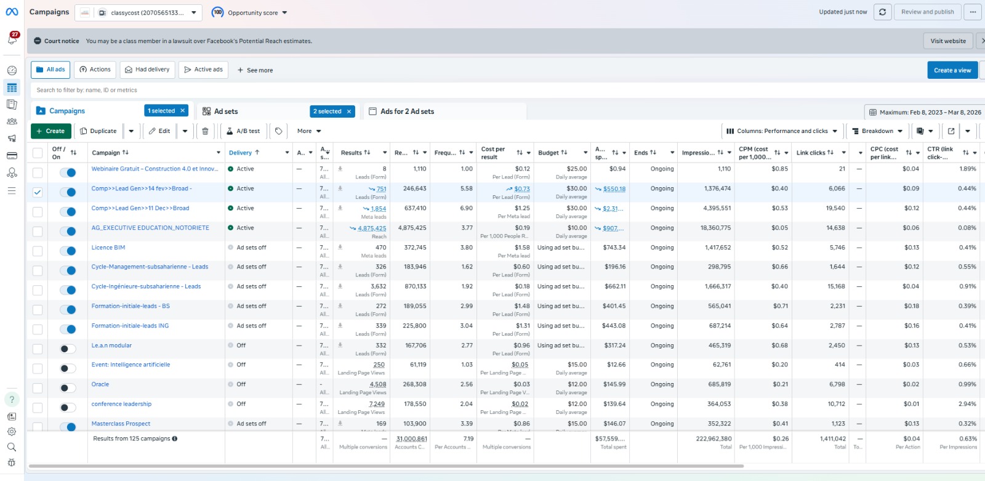Open the notifications bell icon
985x481 pixels.
(12, 39)
